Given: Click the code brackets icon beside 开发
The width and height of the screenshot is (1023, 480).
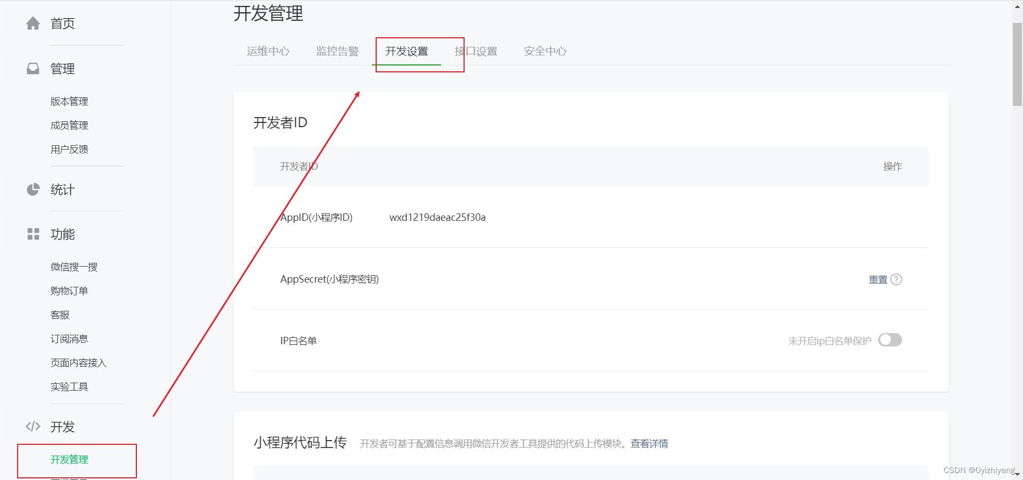Looking at the screenshot, I should [x=33, y=426].
